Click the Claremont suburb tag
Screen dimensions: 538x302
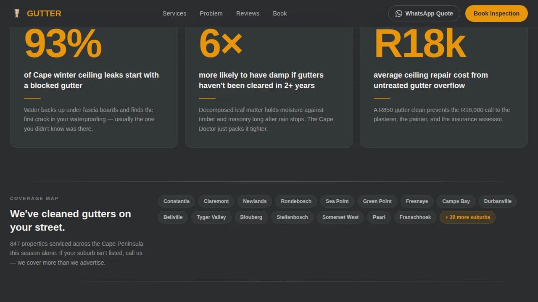tap(216, 201)
